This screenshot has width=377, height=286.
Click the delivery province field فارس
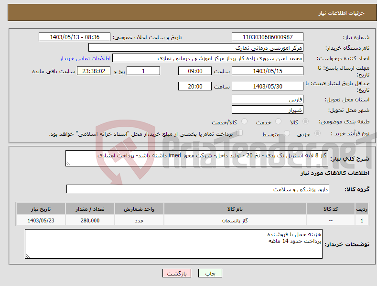(268, 99)
